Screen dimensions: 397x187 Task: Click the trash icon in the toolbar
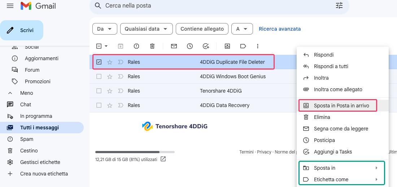(152, 46)
